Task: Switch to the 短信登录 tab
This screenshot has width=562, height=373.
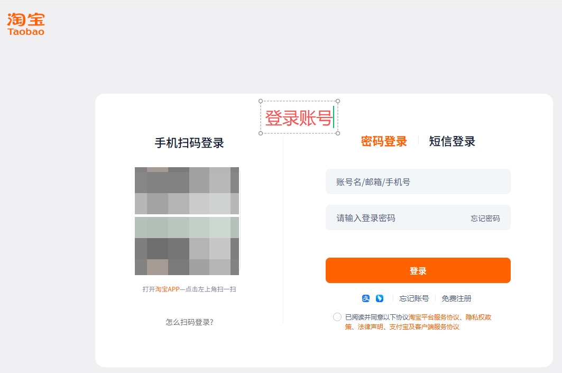Action: 452,141
